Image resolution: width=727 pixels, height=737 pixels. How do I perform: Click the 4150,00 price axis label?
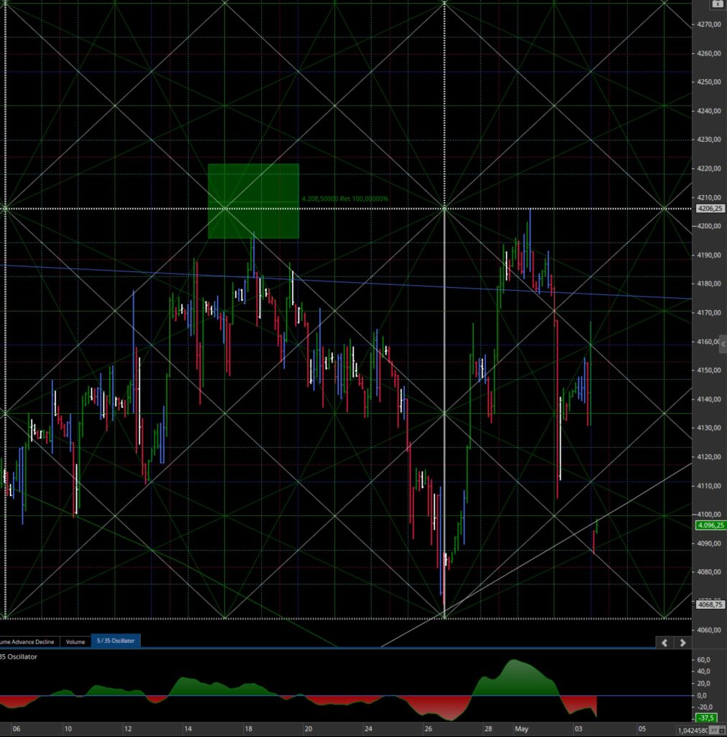[x=709, y=371]
